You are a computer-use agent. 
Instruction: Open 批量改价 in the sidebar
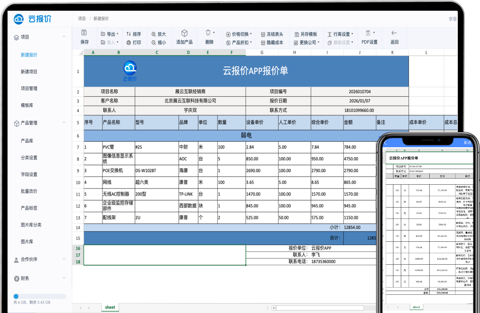click(x=29, y=191)
